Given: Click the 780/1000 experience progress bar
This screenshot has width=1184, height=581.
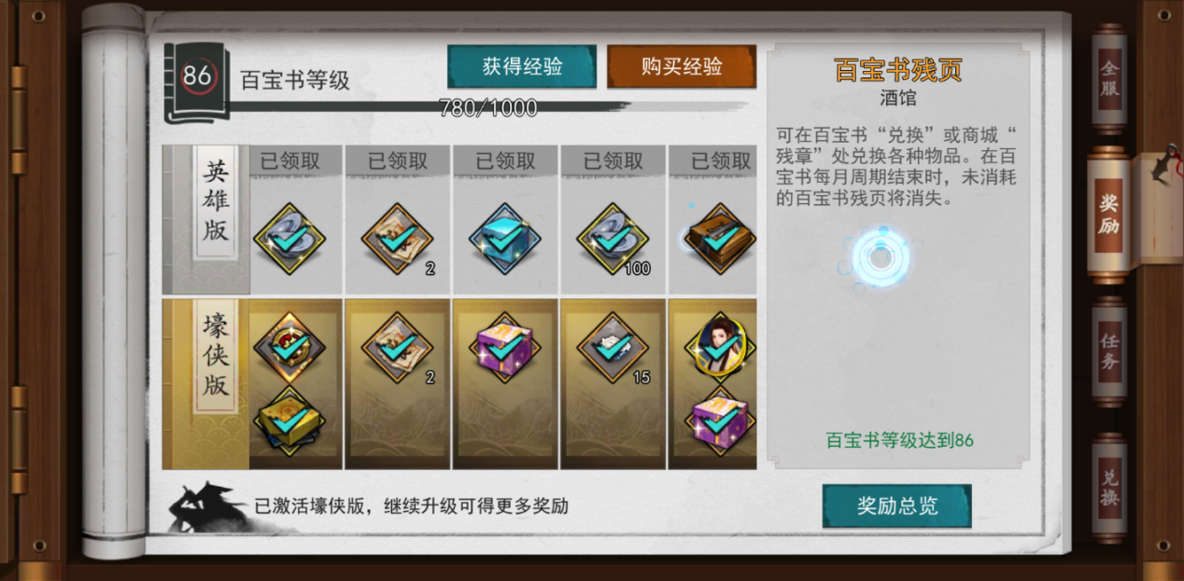Looking at the screenshot, I should 488,107.
